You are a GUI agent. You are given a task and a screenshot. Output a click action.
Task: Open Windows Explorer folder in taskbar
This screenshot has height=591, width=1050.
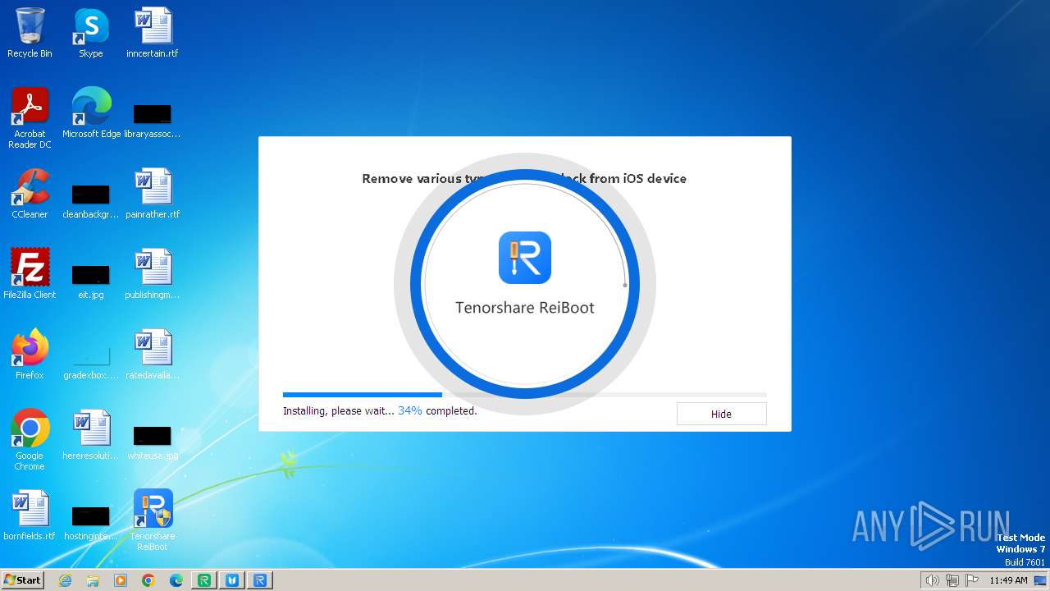93,580
